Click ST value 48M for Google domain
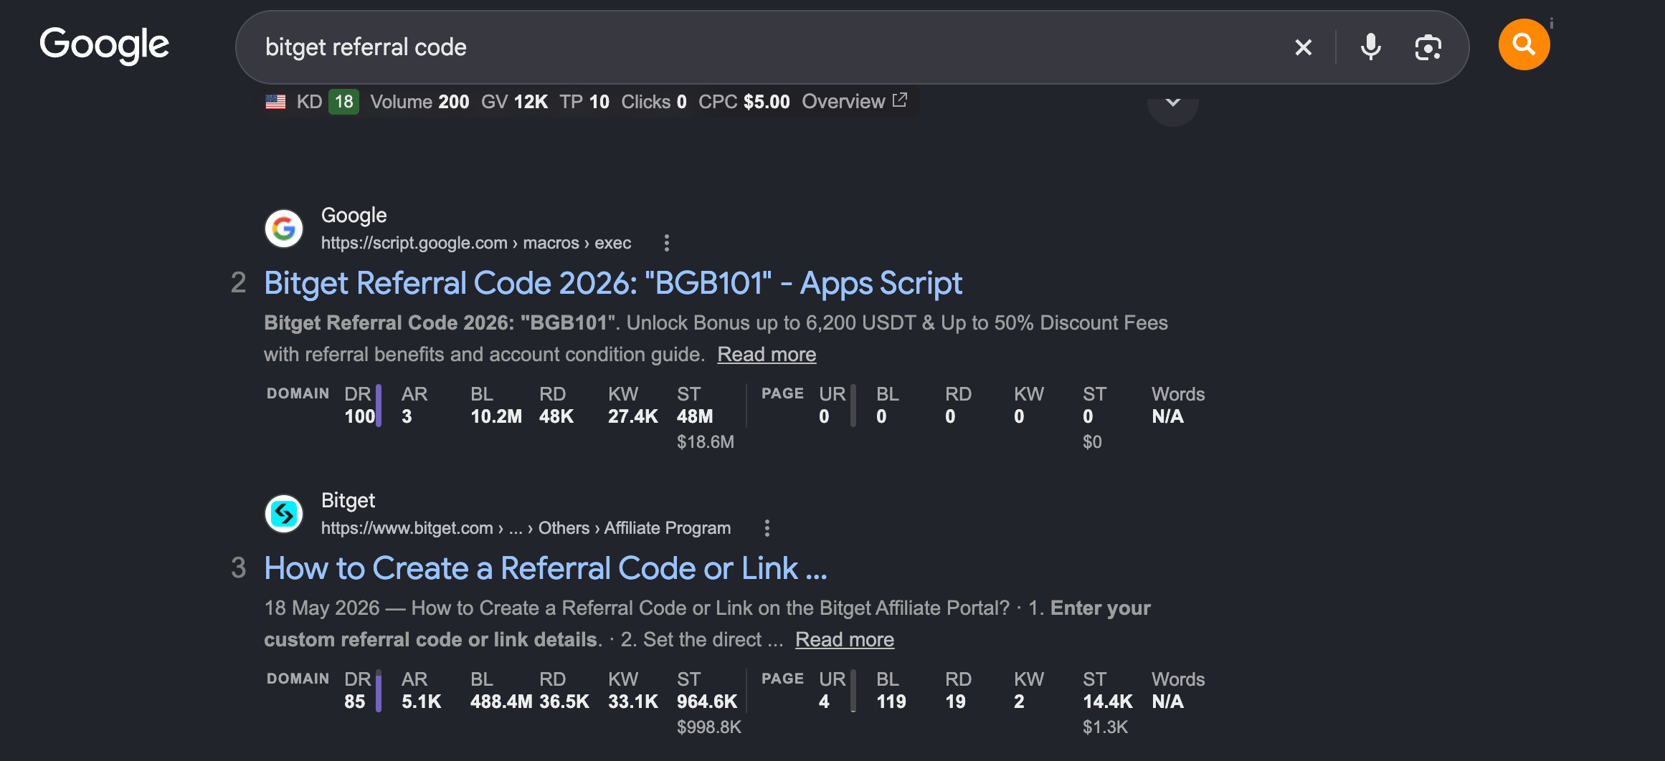The image size is (1665, 761). pos(695,416)
